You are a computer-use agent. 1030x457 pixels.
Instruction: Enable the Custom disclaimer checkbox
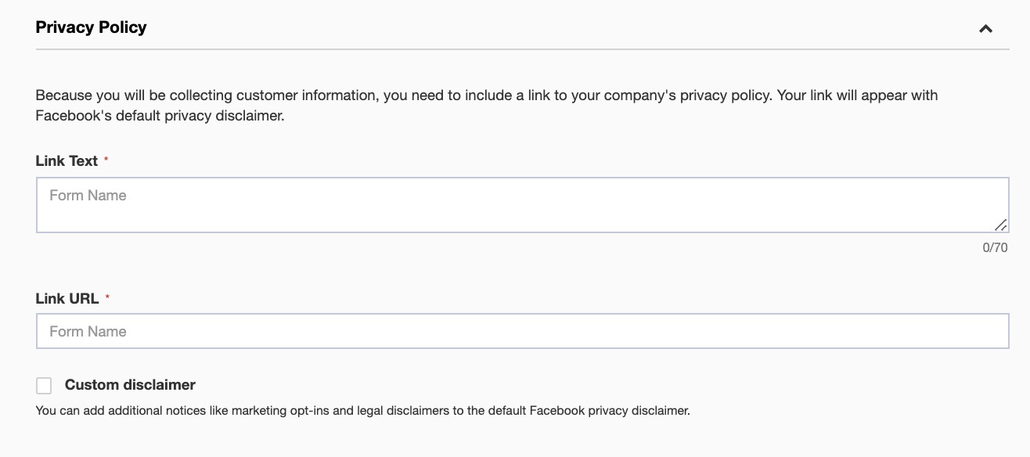tap(44, 386)
